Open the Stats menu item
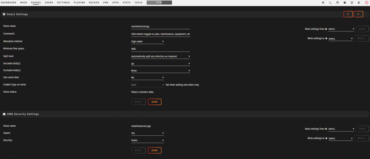The image size is (370, 159). (x=127, y=3)
